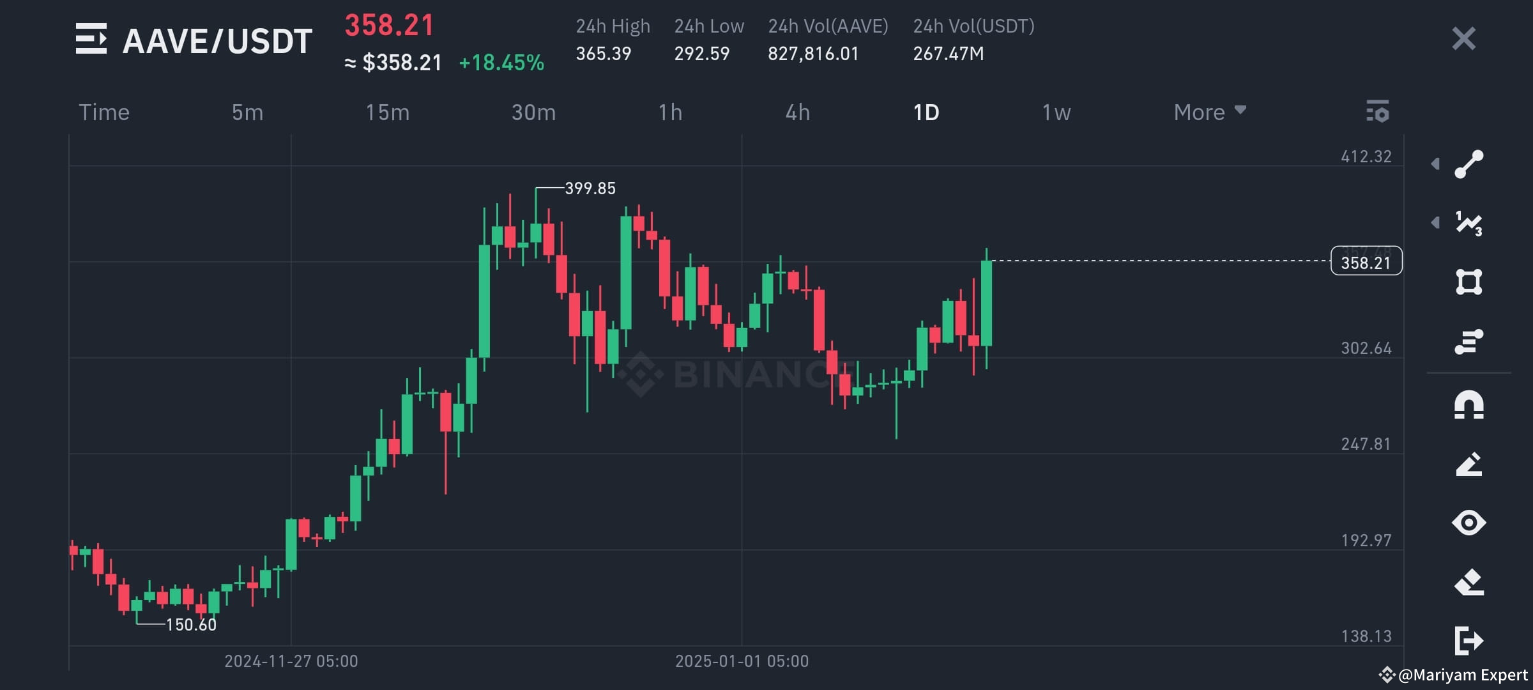Switch to the 15m timeframe
This screenshot has height=690, width=1533.
click(x=389, y=112)
